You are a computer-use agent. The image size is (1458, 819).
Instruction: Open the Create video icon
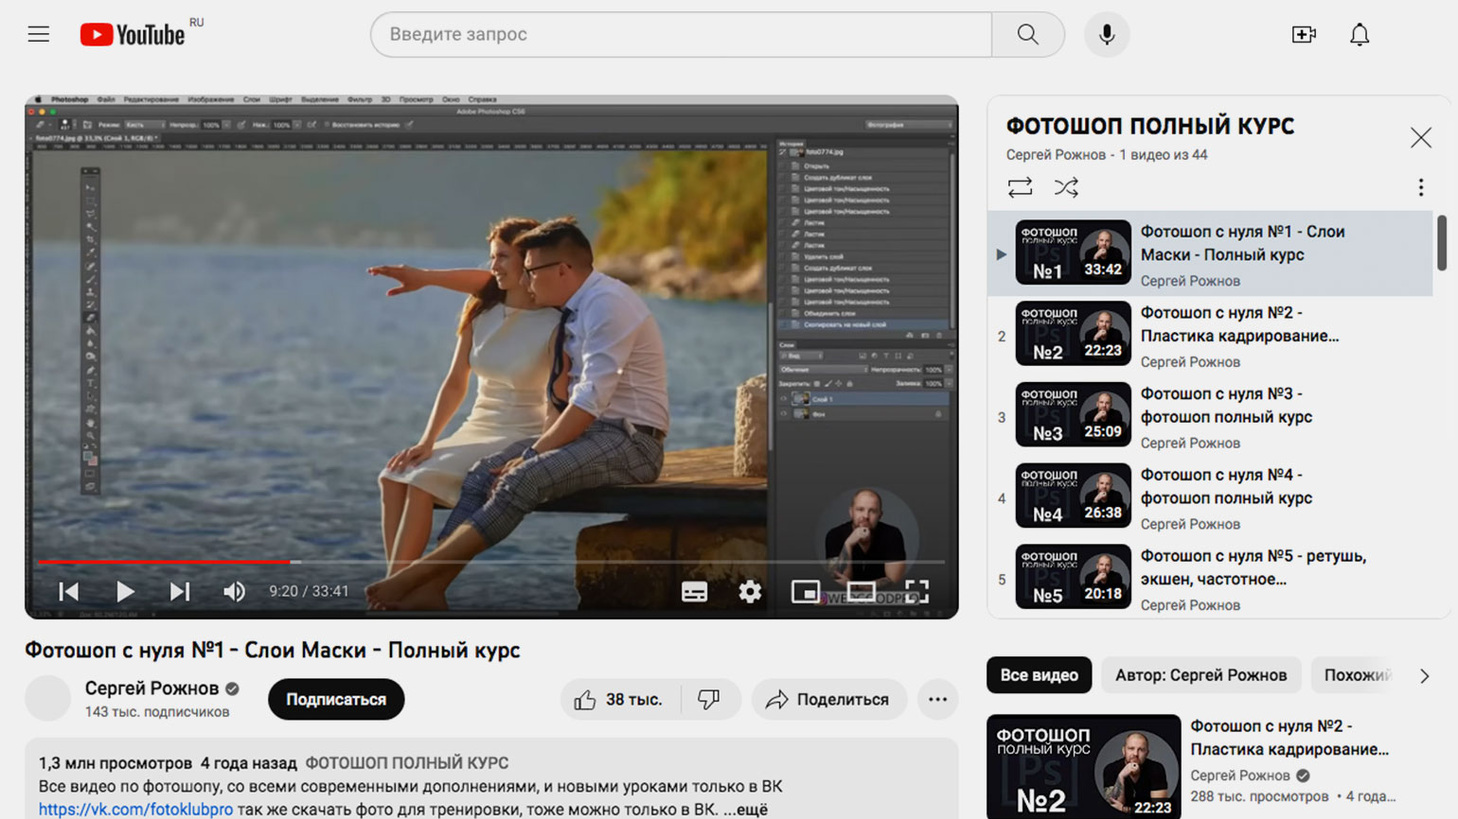pos(1304,35)
